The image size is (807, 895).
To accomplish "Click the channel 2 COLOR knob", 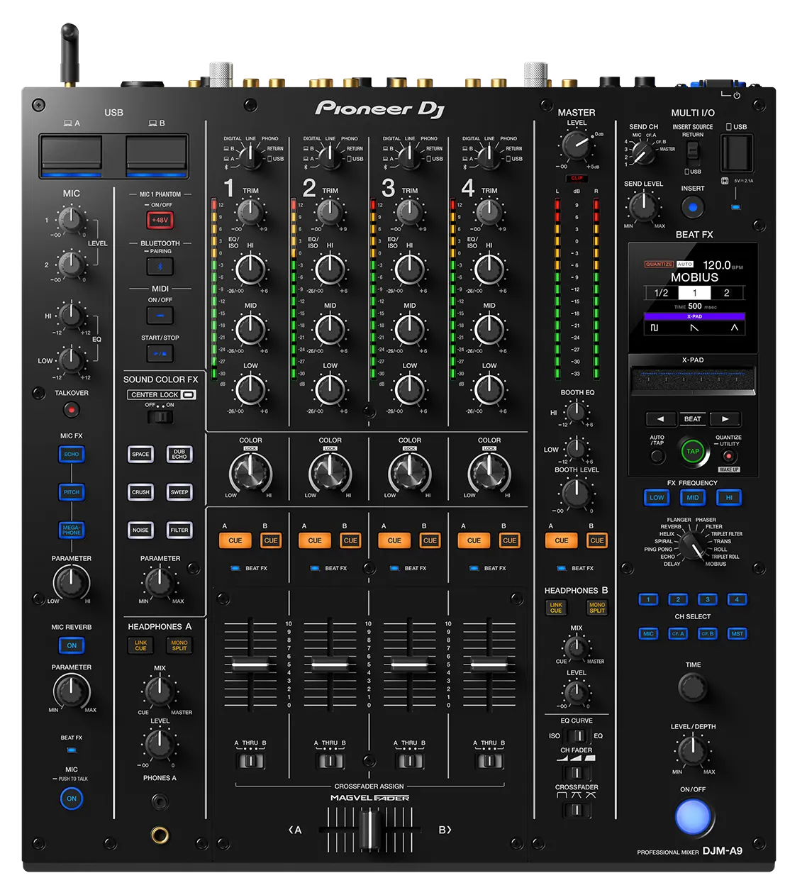I will (x=330, y=472).
